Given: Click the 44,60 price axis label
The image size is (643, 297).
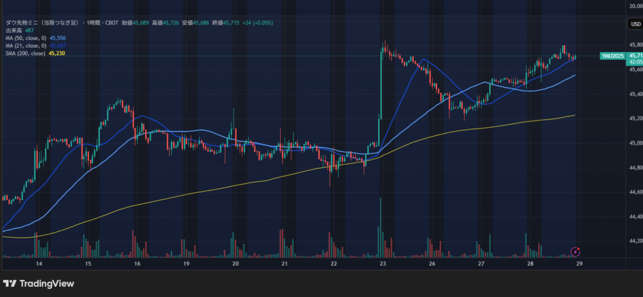Looking at the screenshot, I should [635, 192].
